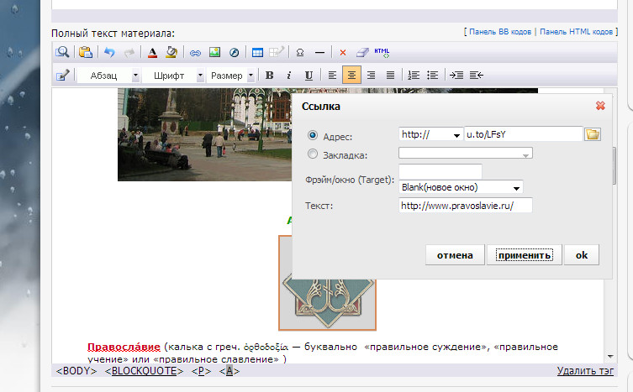Screen dimensions: 633x392
Task: Click the insert link chain icon
Action: [x=195, y=52]
